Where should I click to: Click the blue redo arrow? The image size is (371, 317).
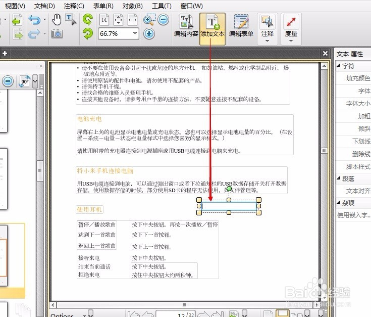(34, 34)
